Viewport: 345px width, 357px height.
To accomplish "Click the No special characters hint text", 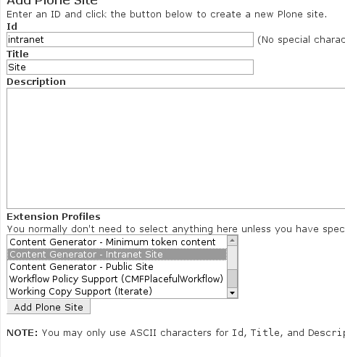I will click(x=301, y=40).
